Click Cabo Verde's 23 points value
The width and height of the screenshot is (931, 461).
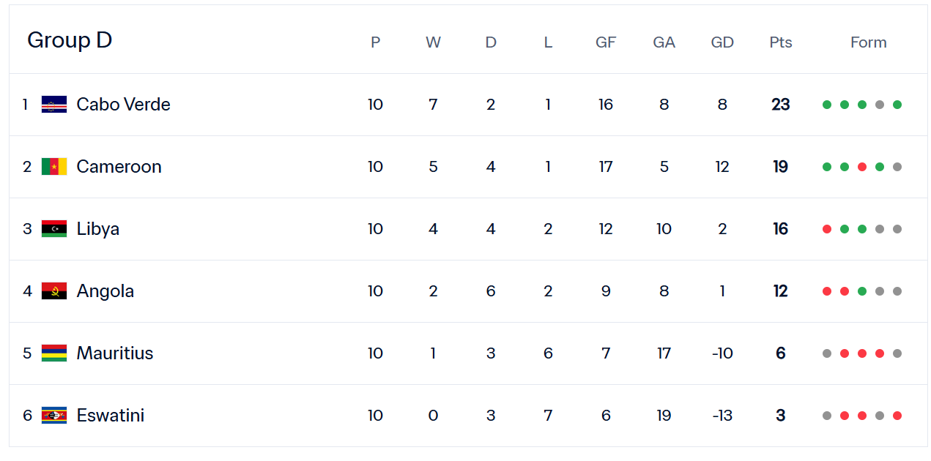click(x=781, y=105)
